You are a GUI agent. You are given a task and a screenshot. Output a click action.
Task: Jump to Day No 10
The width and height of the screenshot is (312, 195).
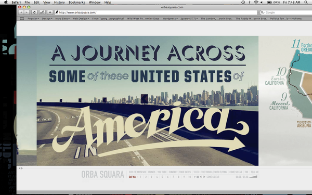tap(190, 177)
